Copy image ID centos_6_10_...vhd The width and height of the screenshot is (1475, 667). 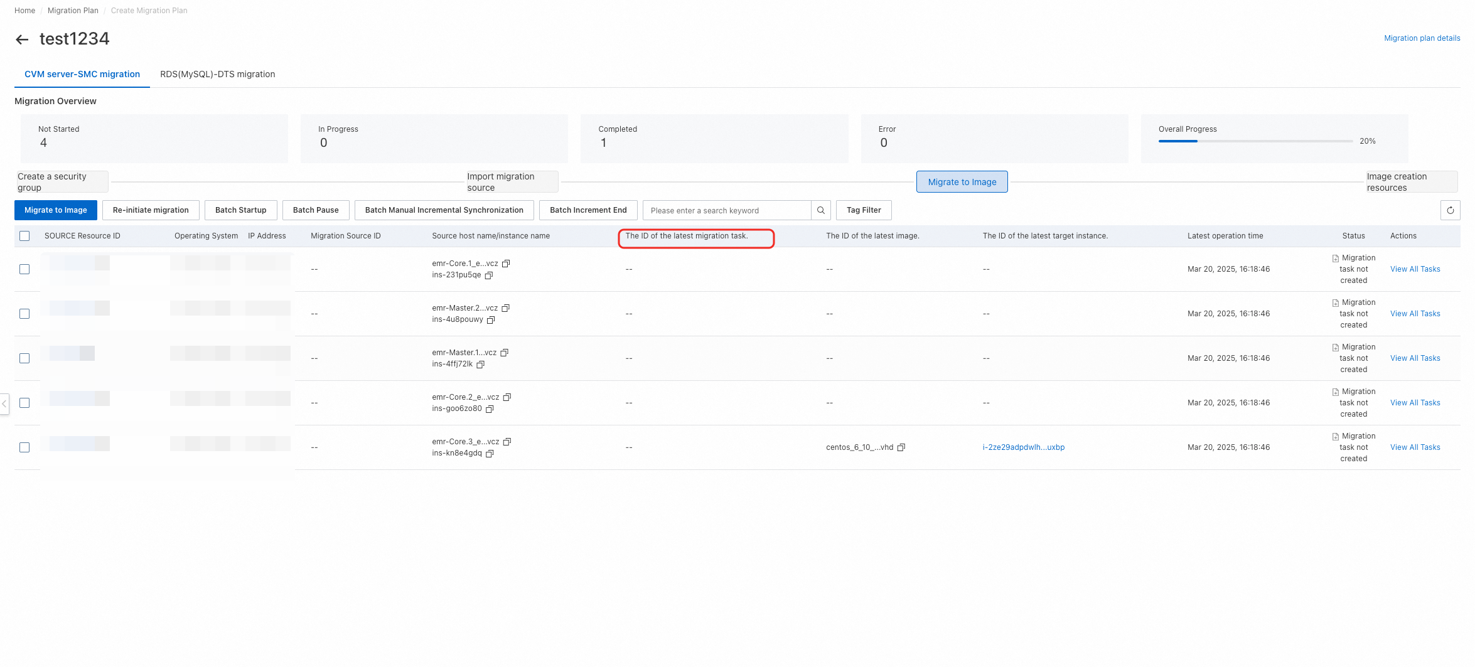[901, 447]
